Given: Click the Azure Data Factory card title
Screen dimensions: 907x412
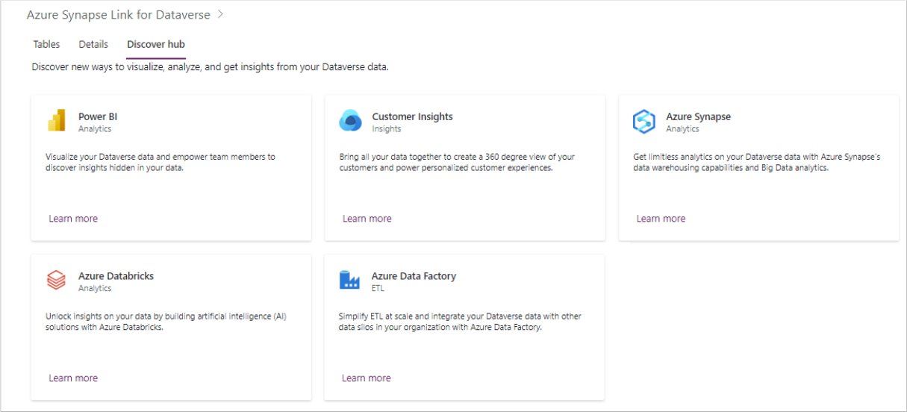Looking at the screenshot, I should (414, 276).
